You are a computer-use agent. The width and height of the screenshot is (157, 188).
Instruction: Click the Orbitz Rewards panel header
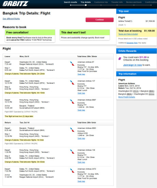click(137, 51)
